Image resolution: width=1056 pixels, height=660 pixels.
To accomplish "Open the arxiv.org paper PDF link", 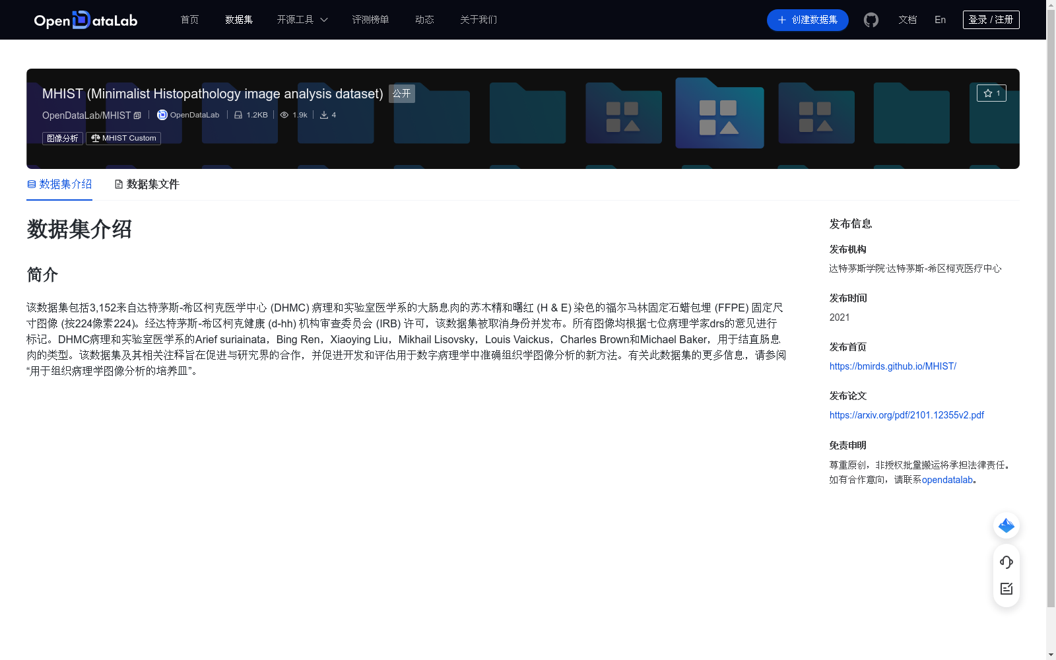I will 907,415.
